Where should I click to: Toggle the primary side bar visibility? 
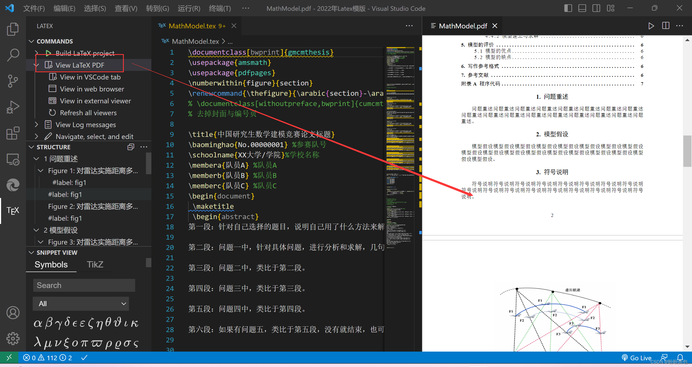568,8
